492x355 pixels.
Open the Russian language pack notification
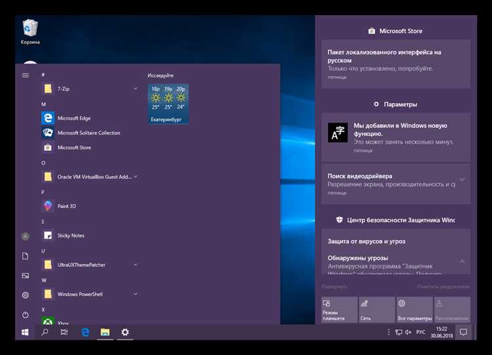[x=396, y=64]
